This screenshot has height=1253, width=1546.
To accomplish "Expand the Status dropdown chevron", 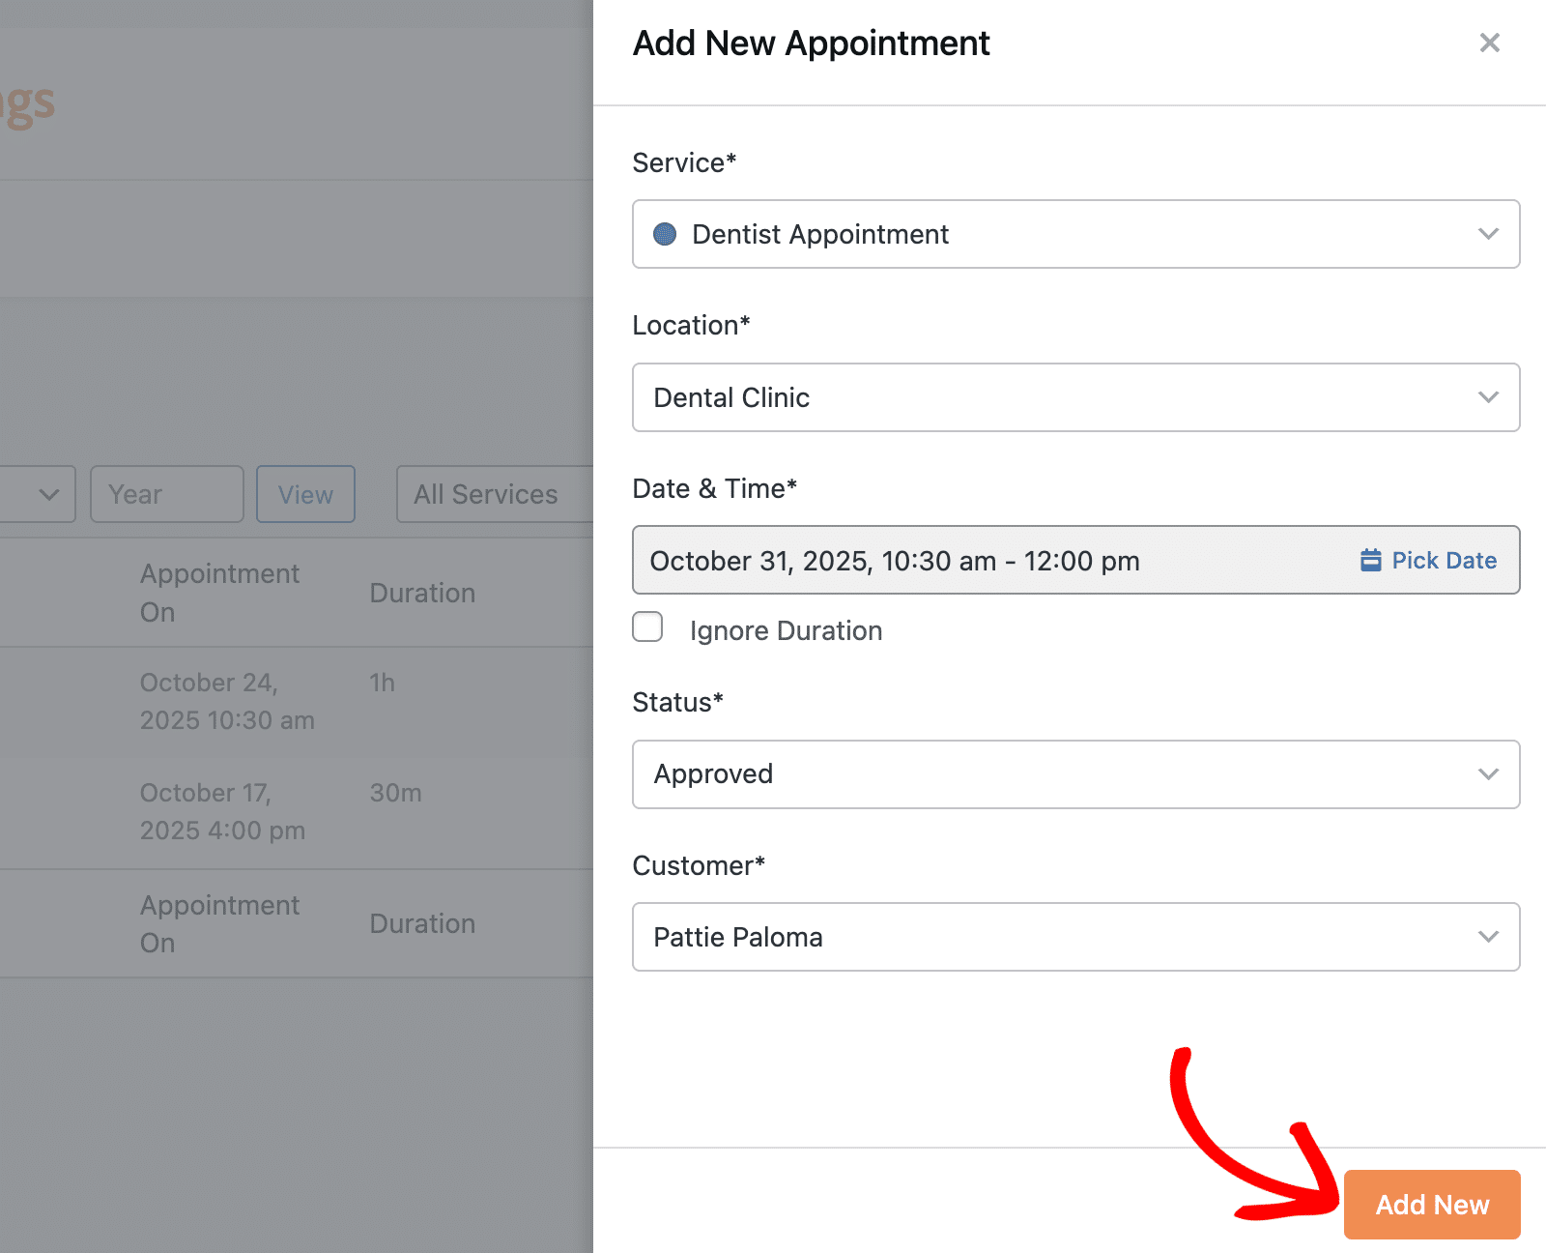I will [x=1488, y=774].
